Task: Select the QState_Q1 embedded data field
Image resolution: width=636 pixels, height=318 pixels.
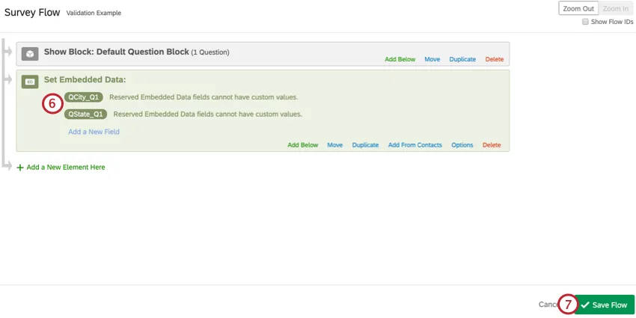Action: pyautogui.click(x=85, y=114)
